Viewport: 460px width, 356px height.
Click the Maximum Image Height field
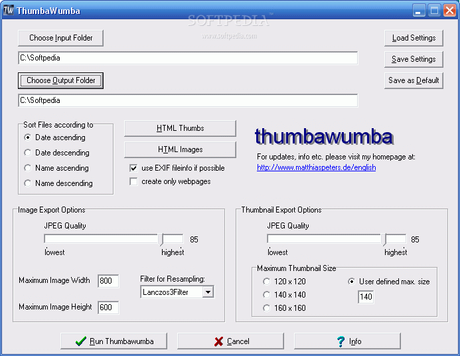108,308
